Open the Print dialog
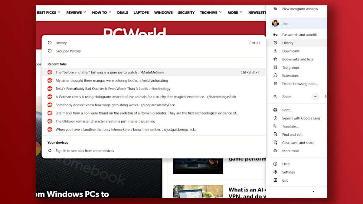363x204 pixels. click(x=287, y=110)
